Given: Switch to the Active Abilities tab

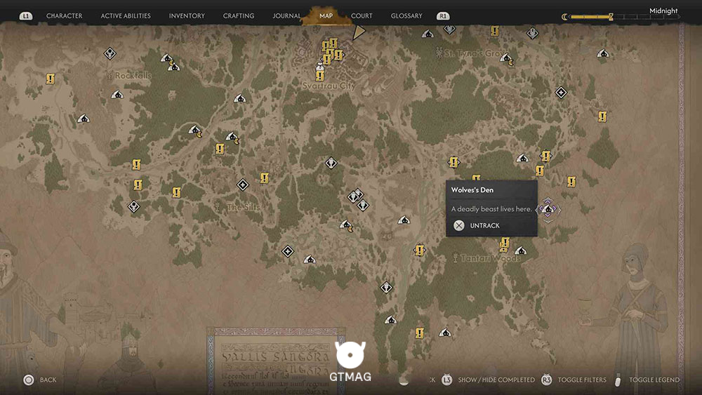Looking at the screenshot, I should [126, 15].
